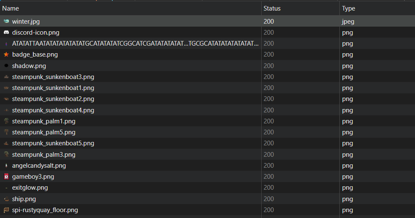Click the red gameboy3.png icon

[6, 177]
